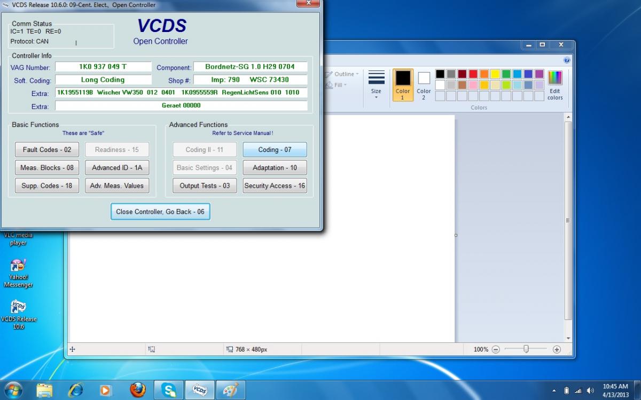Switch to Paint taskbar button

point(231,390)
